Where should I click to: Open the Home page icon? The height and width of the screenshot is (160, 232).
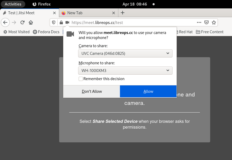[x=31, y=22]
